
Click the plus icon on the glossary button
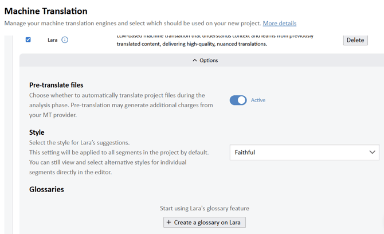(169, 223)
